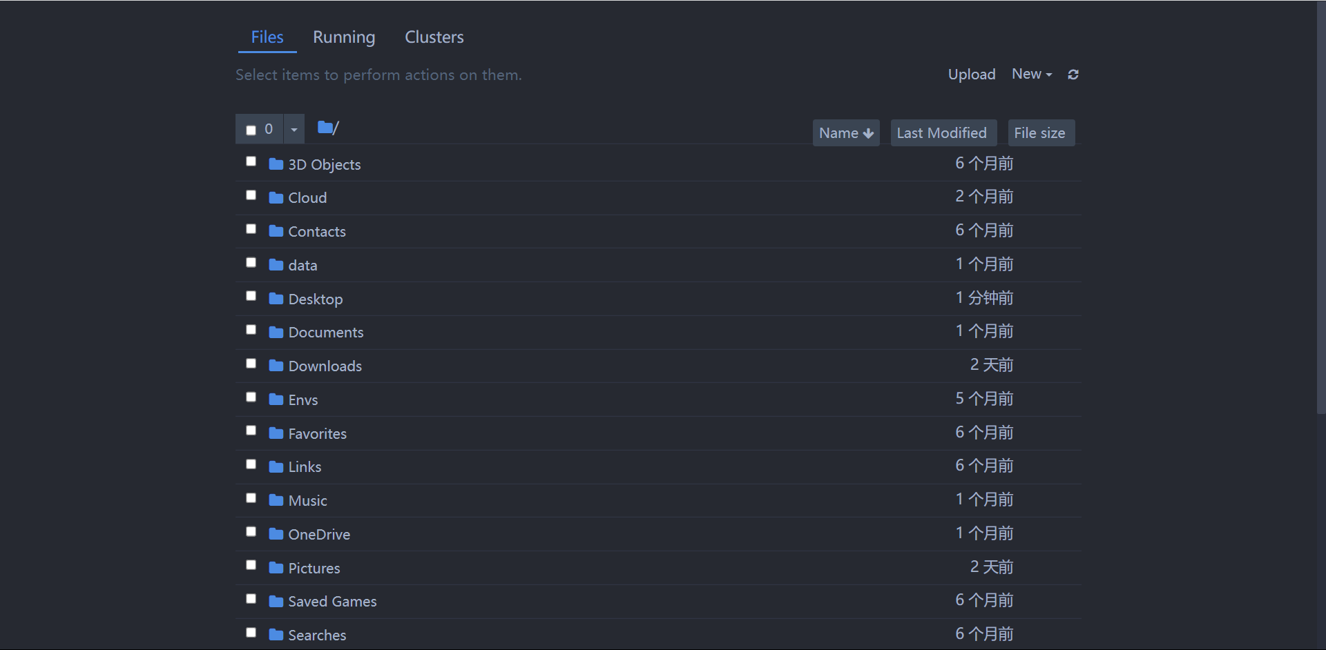Open the OneDrive folder link
The width and height of the screenshot is (1326, 650).
point(319,535)
